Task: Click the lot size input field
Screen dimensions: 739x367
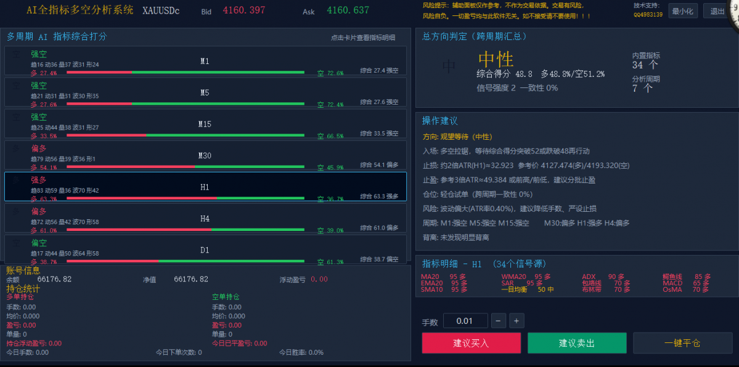Action: point(465,321)
